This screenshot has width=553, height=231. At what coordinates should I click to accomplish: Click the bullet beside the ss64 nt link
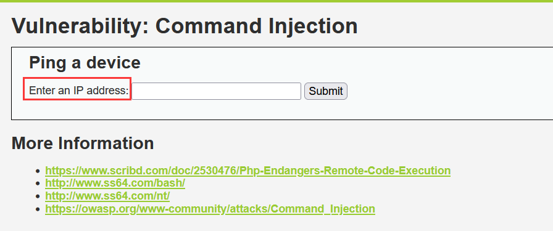38,197
